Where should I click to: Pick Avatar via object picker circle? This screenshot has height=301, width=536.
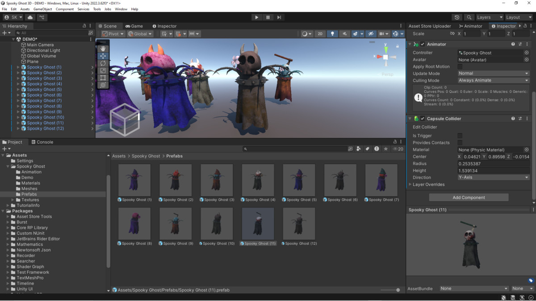pyautogui.click(x=527, y=60)
